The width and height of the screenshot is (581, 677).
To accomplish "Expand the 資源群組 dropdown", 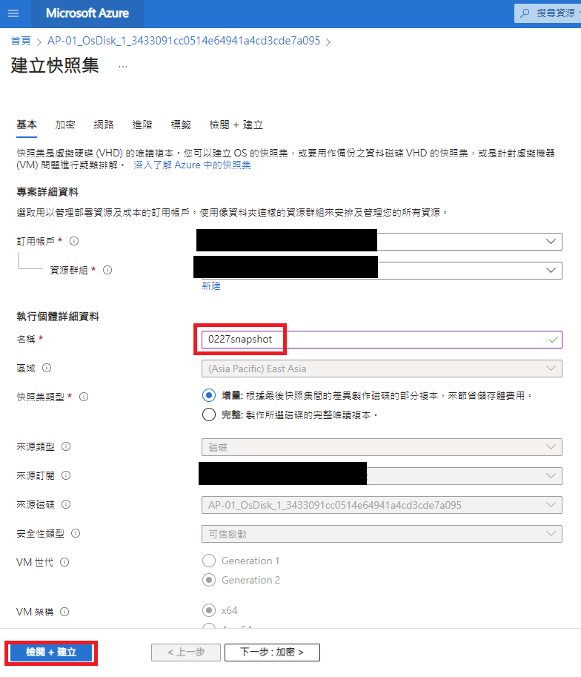I will [x=550, y=271].
